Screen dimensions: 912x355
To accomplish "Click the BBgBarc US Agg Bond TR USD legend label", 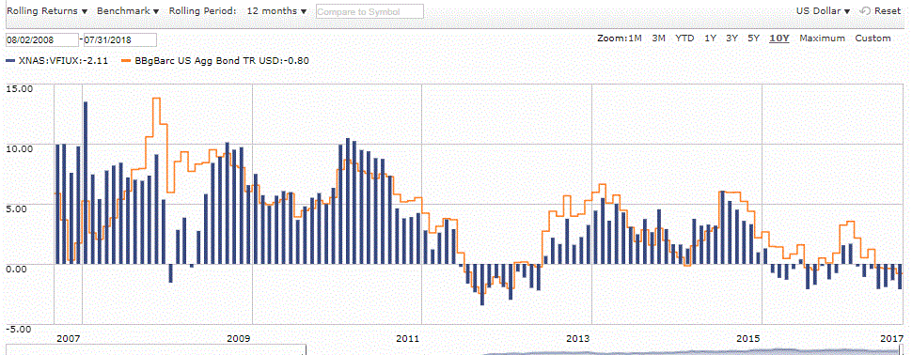I will (x=222, y=60).
